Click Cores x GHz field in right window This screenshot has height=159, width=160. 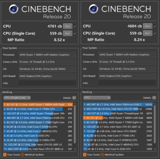[127, 62]
